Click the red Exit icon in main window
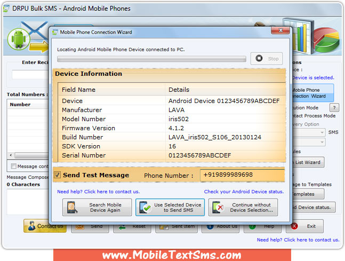This screenshot has height=261, width=345. click(294, 226)
